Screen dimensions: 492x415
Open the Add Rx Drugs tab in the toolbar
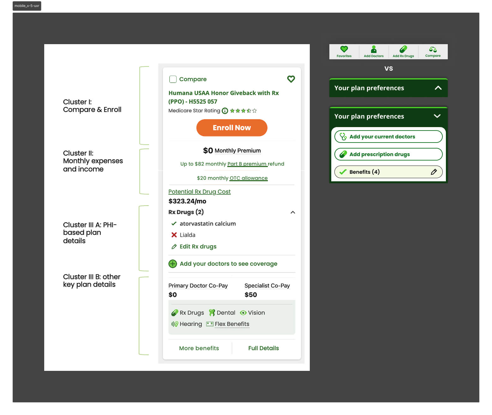tap(403, 52)
